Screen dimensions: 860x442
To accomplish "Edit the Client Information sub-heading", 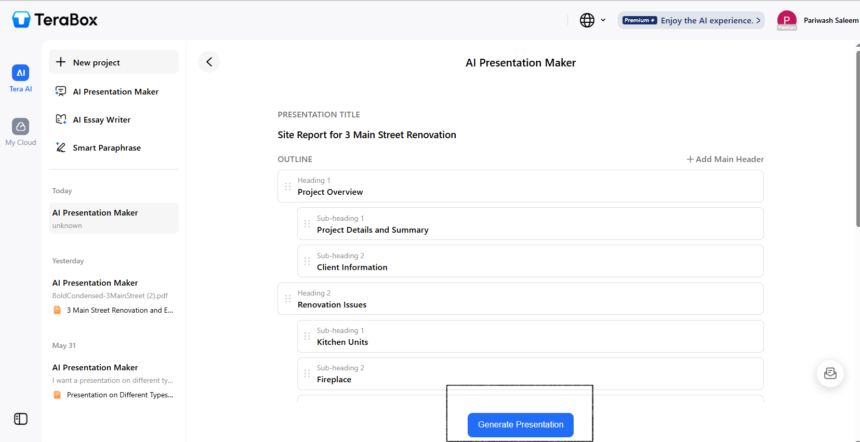I will pos(352,267).
